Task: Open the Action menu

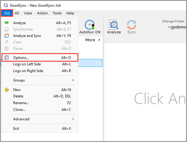Action: (42, 13)
